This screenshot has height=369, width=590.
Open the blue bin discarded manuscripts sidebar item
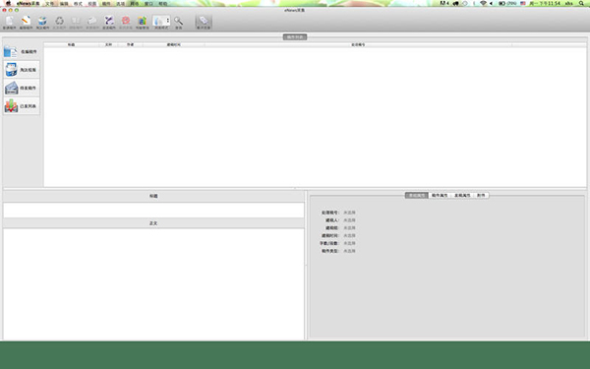click(x=21, y=70)
